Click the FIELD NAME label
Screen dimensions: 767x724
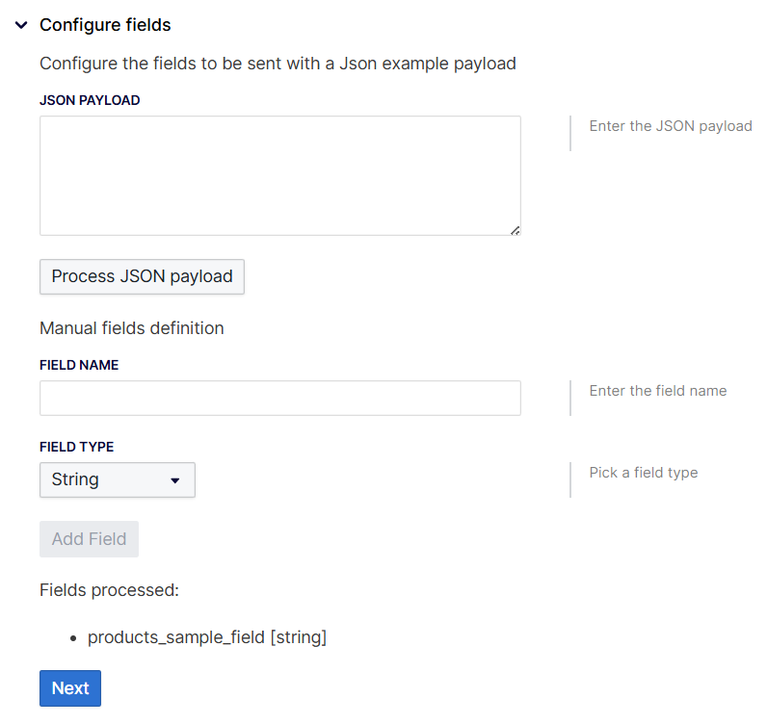point(79,366)
